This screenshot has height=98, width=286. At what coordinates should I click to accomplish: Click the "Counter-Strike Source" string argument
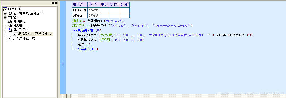click(x=171, y=26)
